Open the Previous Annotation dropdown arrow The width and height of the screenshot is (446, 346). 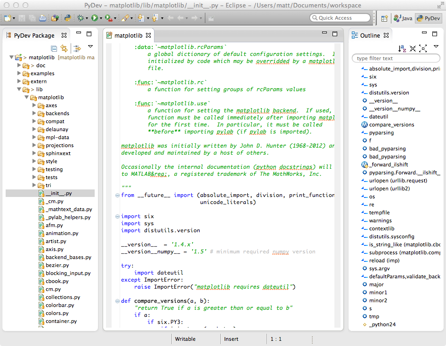coord(162,18)
